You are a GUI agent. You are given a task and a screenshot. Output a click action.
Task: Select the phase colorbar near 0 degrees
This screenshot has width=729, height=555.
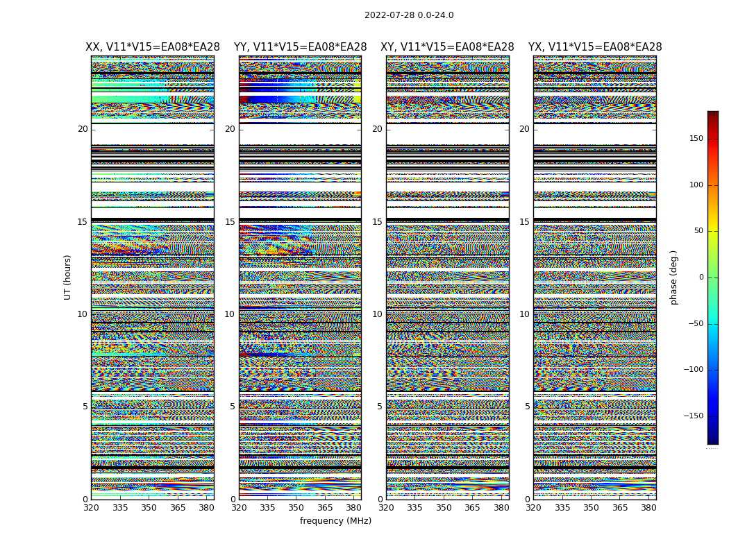pyautogui.click(x=713, y=277)
